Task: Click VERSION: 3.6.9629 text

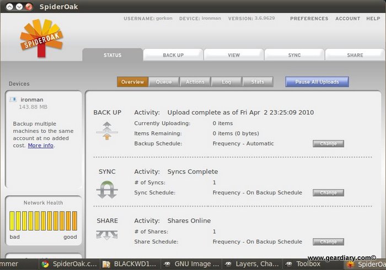Action: point(251,18)
